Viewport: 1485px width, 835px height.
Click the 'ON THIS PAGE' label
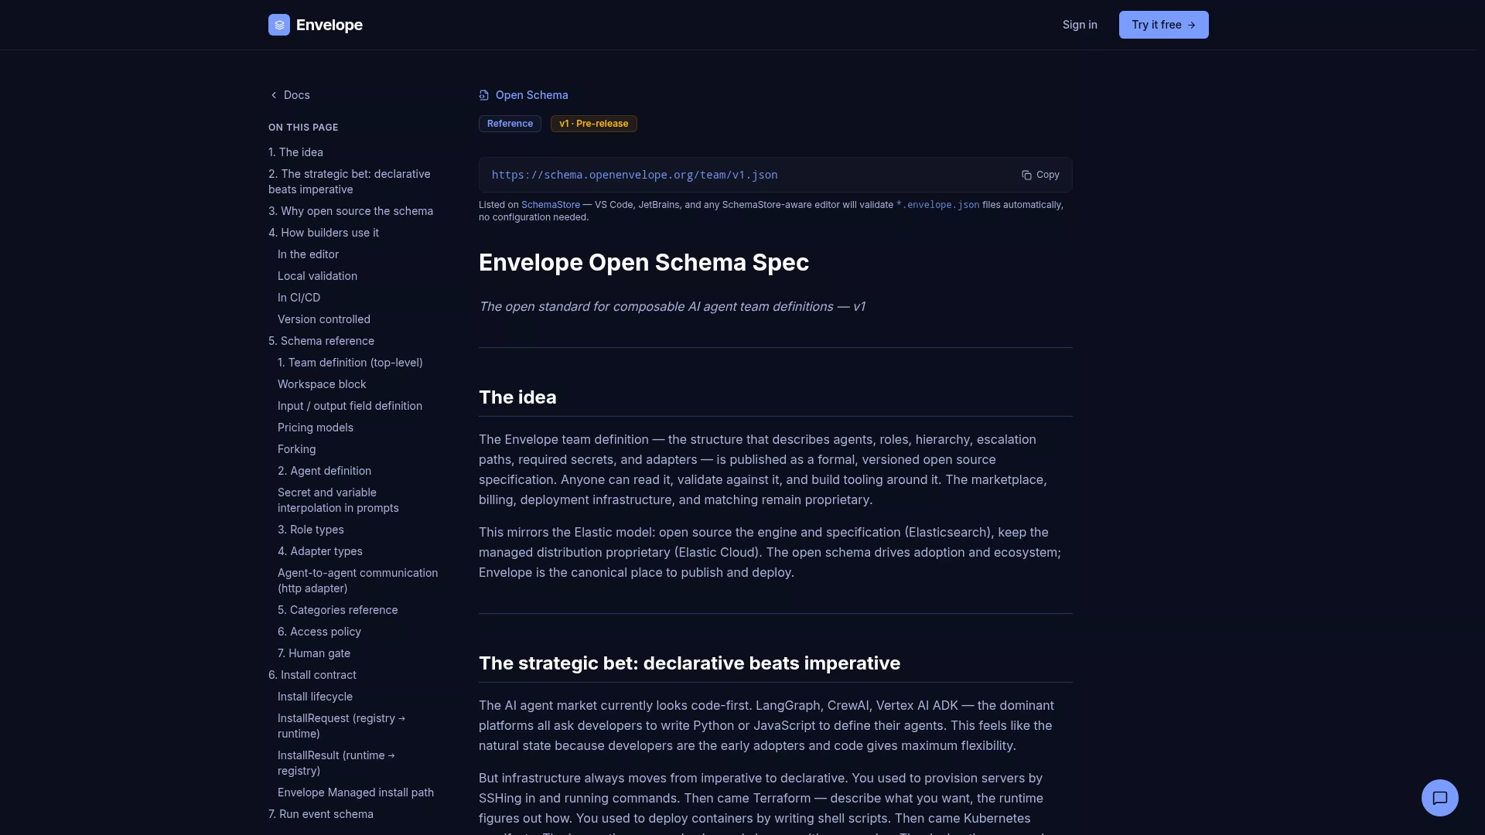coord(303,128)
